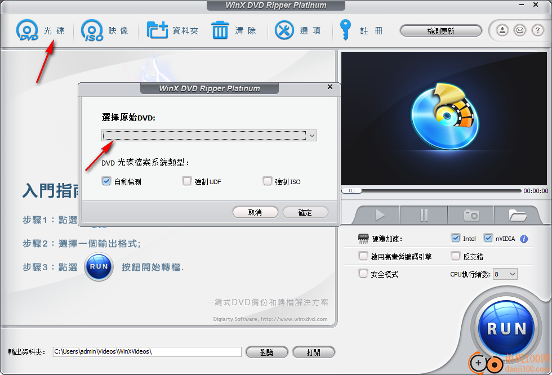
Task: Click the hardware acceleration info icon
Action: click(524, 239)
